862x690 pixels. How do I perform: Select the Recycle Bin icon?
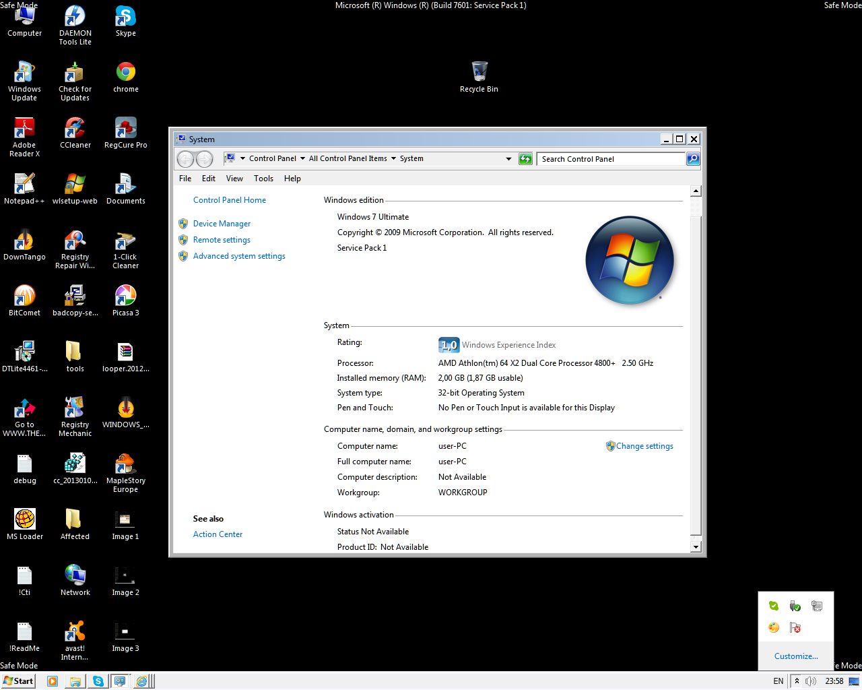479,77
